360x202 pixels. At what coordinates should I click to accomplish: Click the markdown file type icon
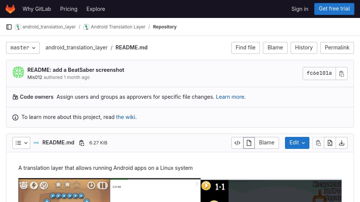(x=36, y=143)
